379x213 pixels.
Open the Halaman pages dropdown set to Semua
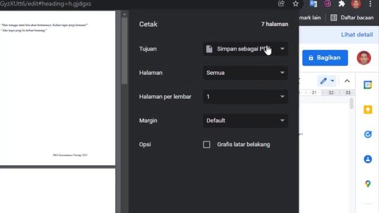(245, 73)
